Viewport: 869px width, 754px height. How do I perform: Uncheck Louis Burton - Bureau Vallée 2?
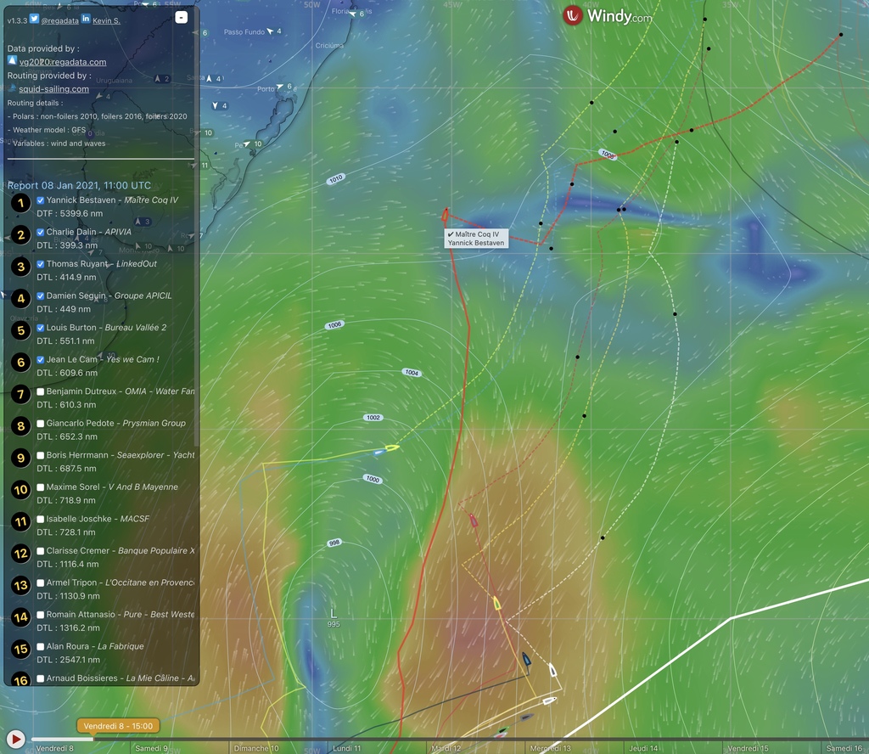41,328
